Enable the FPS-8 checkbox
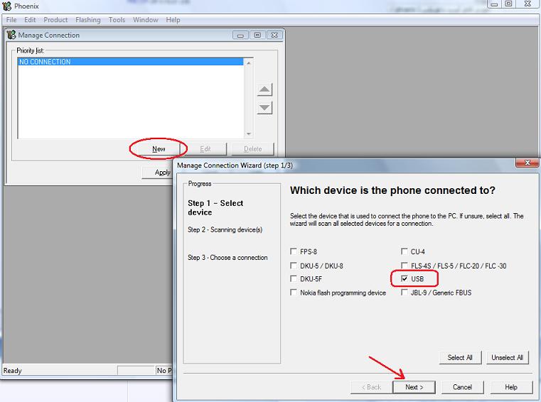The image size is (541, 402). coord(294,251)
